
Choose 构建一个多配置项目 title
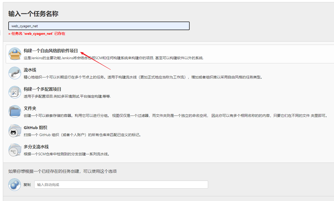click(42, 89)
